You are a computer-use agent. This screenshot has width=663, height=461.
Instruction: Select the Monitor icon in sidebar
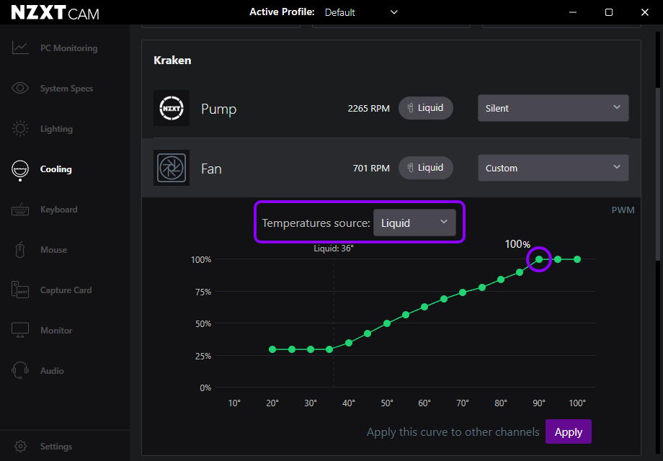(20, 331)
